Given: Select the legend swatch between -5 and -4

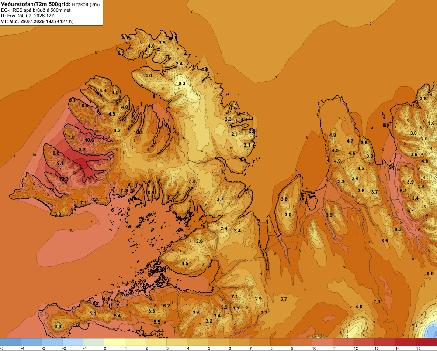Looking at the screenshot, I should (x=10, y=342).
